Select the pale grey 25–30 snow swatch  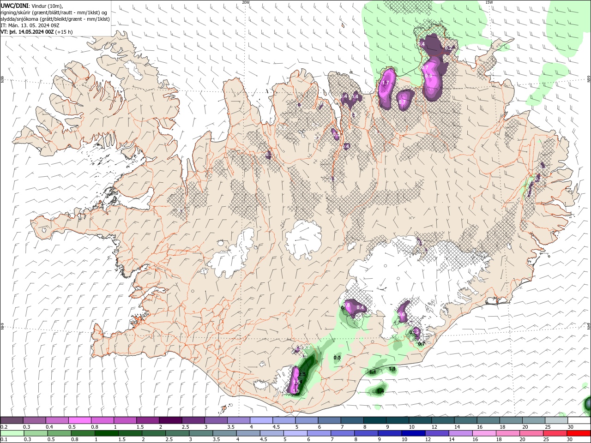click(556, 420)
